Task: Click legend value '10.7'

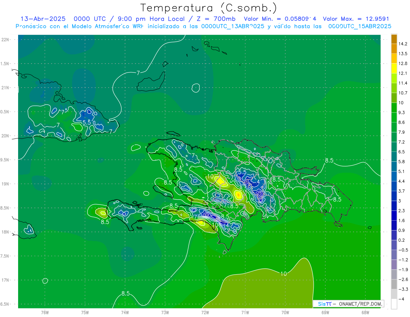Action: pyautogui.click(x=404, y=93)
